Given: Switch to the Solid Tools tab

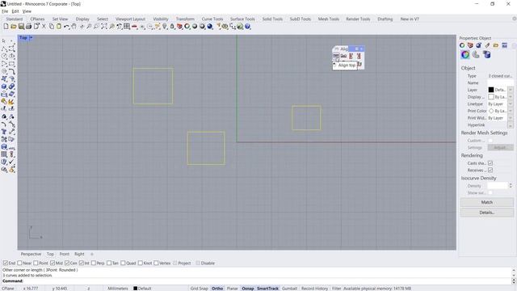Looking at the screenshot, I should click(272, 19).
